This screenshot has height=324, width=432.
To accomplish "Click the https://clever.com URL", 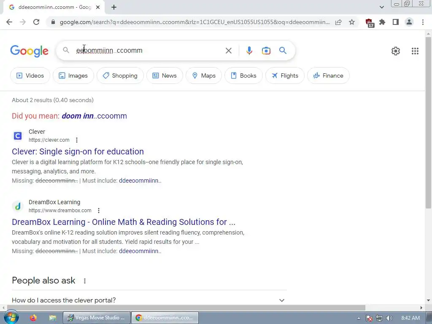I will [49, 140].
